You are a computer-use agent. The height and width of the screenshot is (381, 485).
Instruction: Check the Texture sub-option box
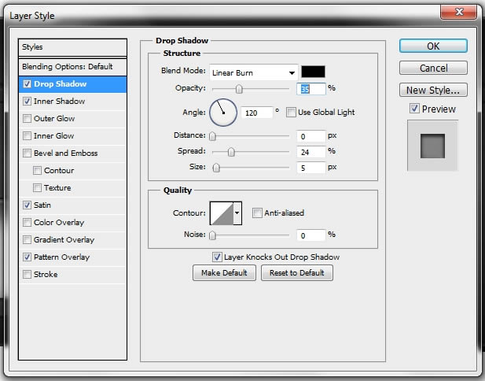point(37,188)
